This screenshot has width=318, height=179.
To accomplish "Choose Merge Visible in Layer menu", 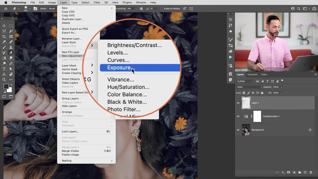I will click(70, 151).
